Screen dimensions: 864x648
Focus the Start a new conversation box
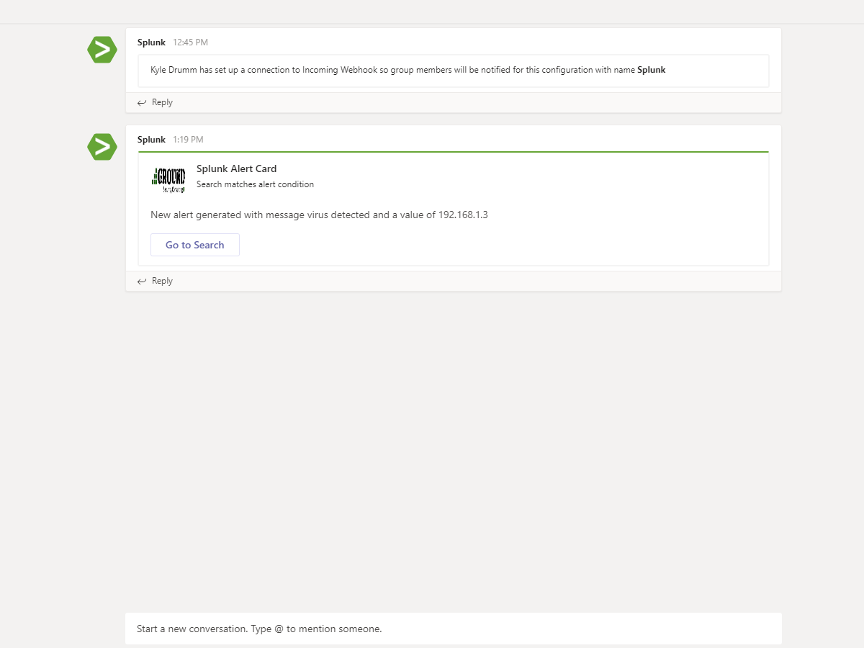tap(454, 629)
